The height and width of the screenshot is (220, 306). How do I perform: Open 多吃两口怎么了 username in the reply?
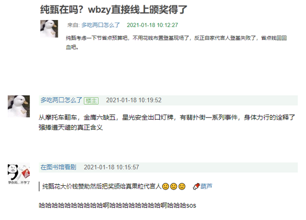[61, 100]
